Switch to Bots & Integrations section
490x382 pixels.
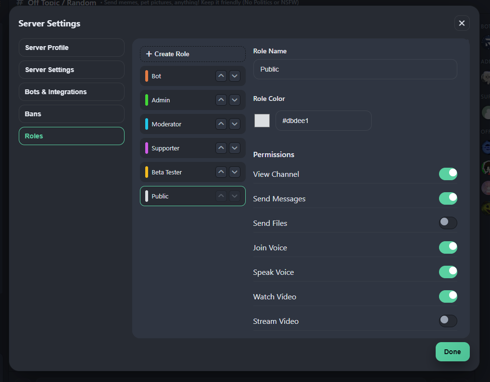pos(71,92)
